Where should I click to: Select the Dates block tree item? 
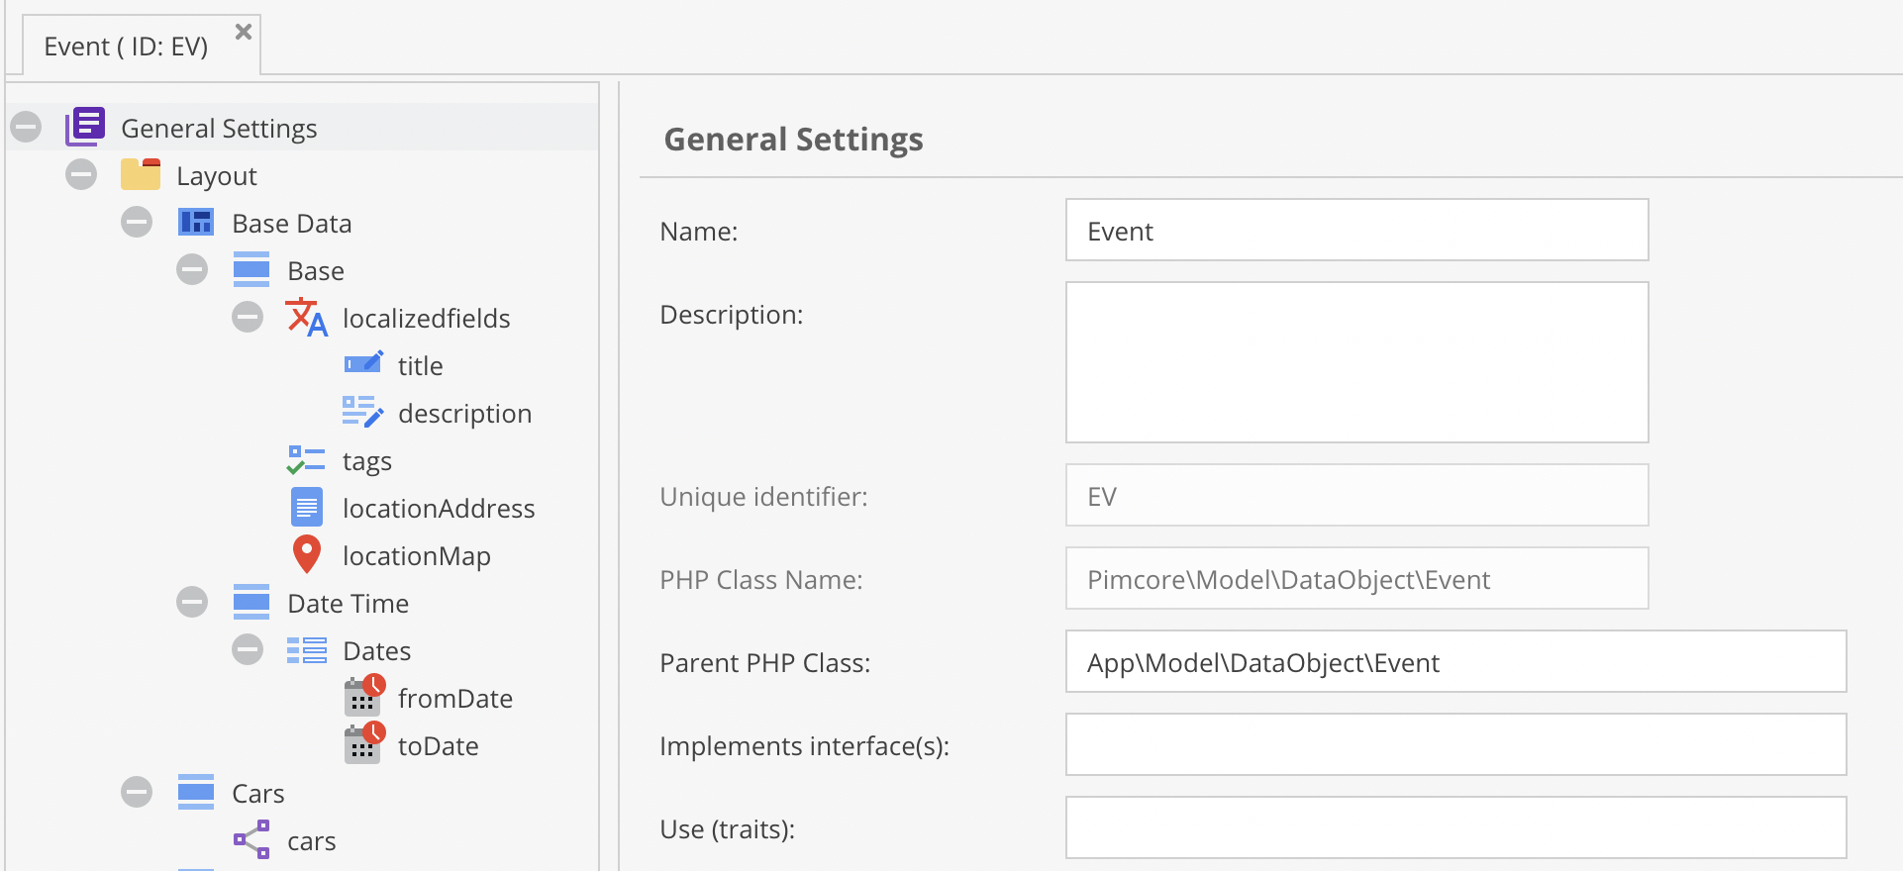click(376, 651)
